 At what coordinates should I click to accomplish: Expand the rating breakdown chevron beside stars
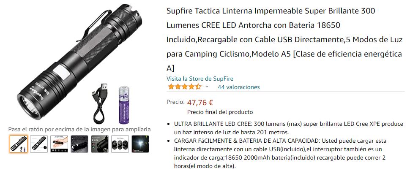(x=207, y=87)
